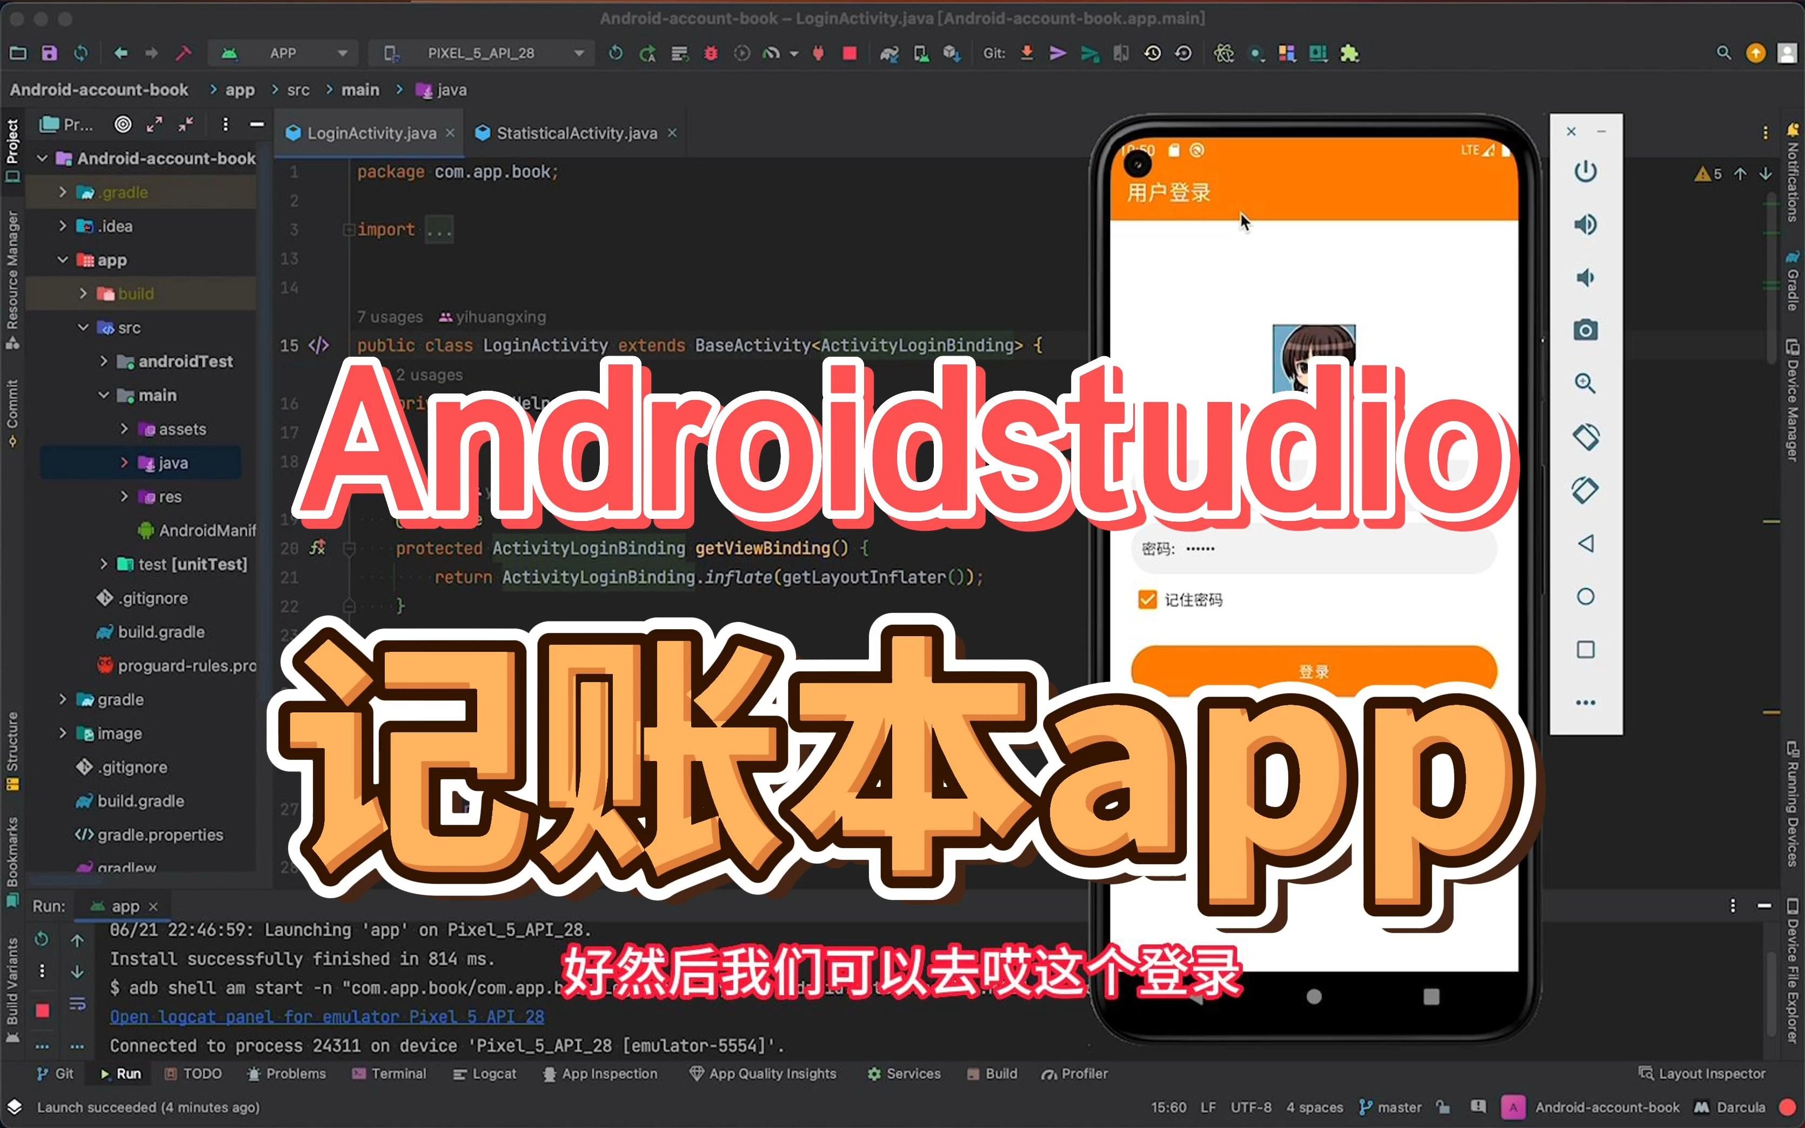Expand the assets folder
This screenshot has height=1128, width=1805.
point(124,429)
